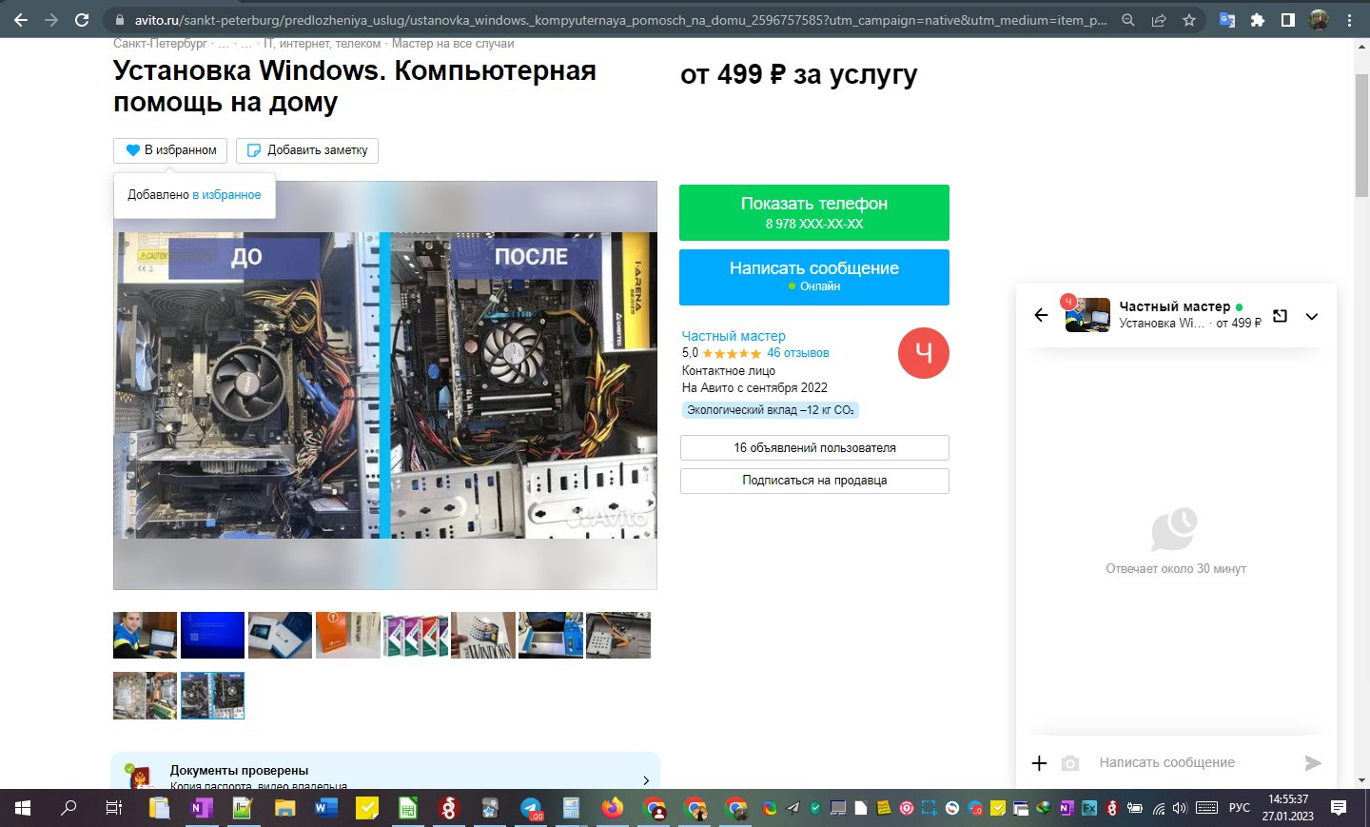Click the 'Добавить заметку' button

coord(307,150)
